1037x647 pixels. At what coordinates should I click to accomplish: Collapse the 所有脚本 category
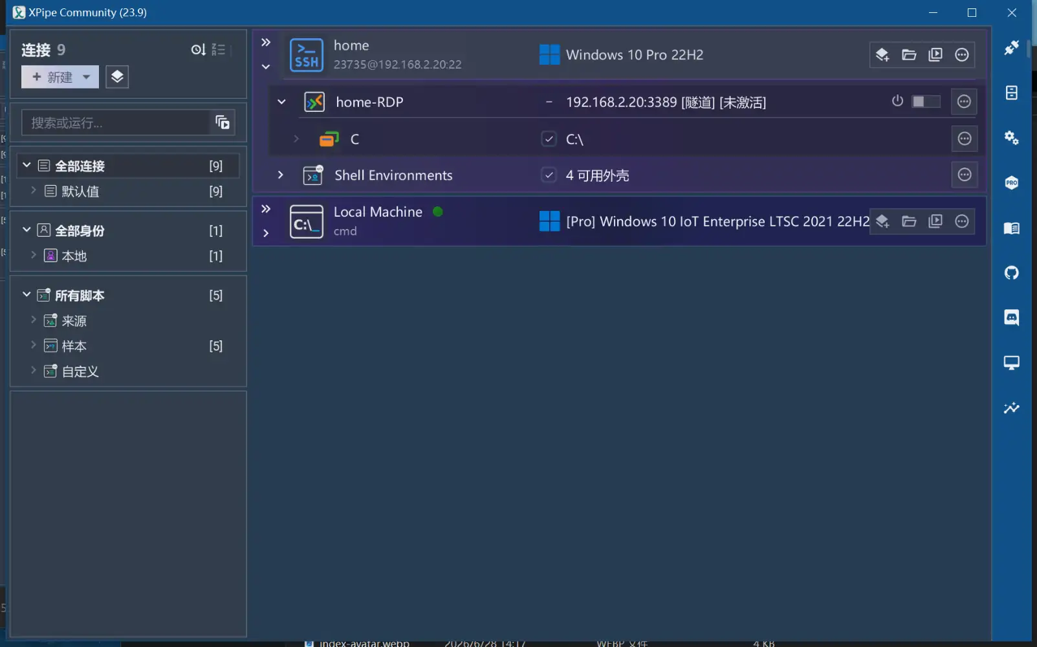coord(27,294)
